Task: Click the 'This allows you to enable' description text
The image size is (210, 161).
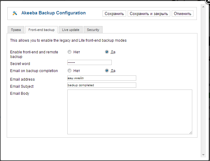Action: [x=68, y=40]
